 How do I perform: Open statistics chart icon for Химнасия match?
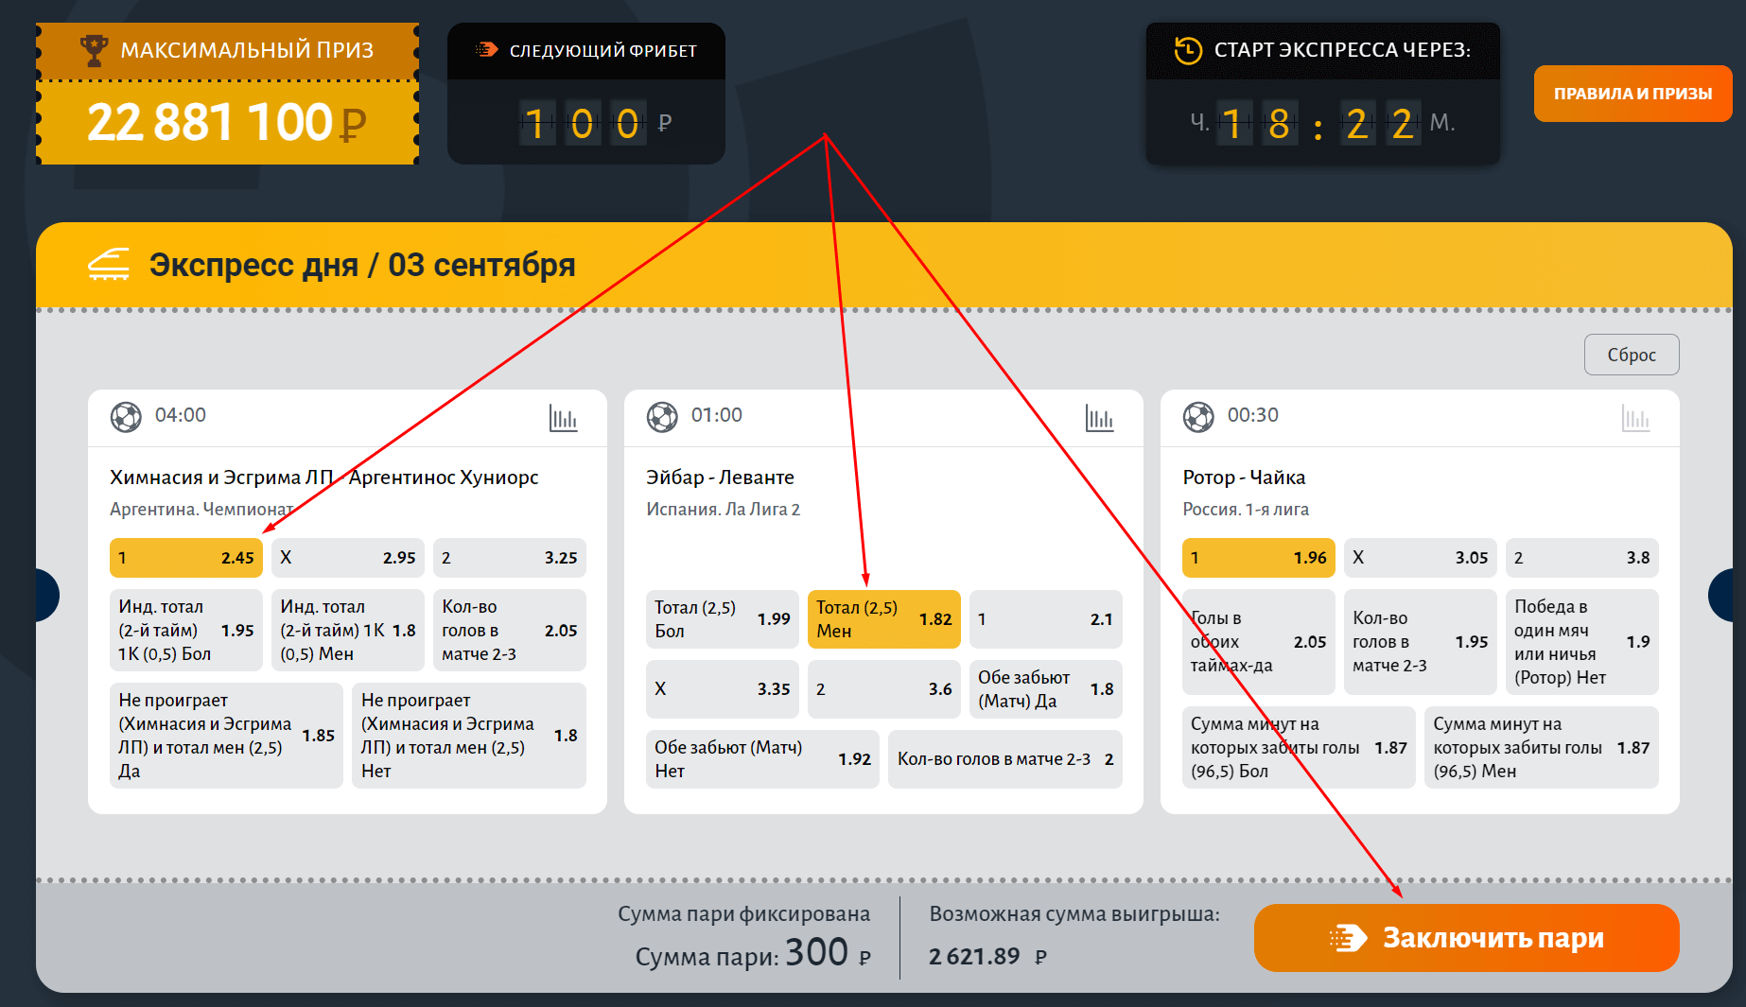[x=563, y=417]
